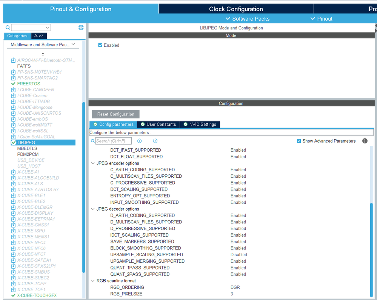Click the parameters panel vertical scrollbar
The height and width of the screenshot is (300, 377).
point(371,250)
